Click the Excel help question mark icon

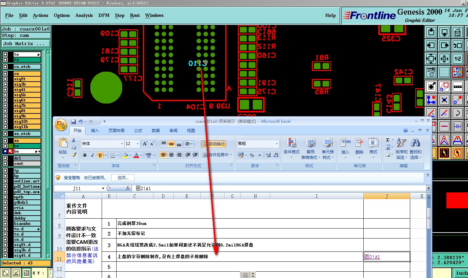coord(406,130)
